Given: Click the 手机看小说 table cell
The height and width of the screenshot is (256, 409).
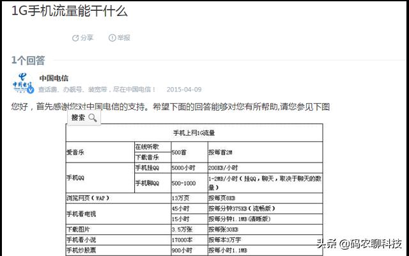Looking at the screenshot, I should (118, 240).
